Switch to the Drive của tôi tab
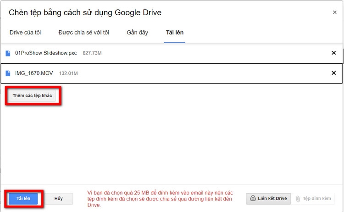 click(25, 33)
